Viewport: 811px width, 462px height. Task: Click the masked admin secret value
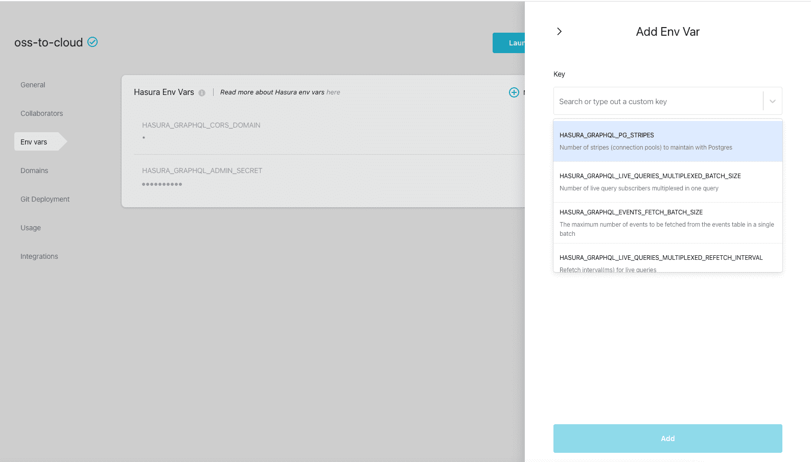[x=162, y=184]
